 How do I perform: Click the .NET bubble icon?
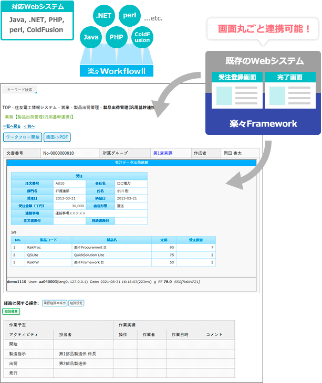pyautogui.click(x=103, y=16)
